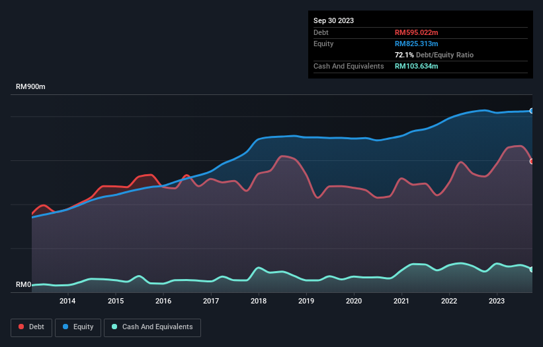The width and height of the screenshot is (543, 347).
Task: Click the RM900m y-axis label
Action: pos(30,86)
